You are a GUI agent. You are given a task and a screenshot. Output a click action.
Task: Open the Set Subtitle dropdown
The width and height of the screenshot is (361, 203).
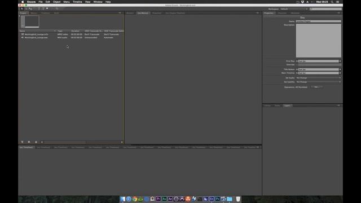click(318, 82)
